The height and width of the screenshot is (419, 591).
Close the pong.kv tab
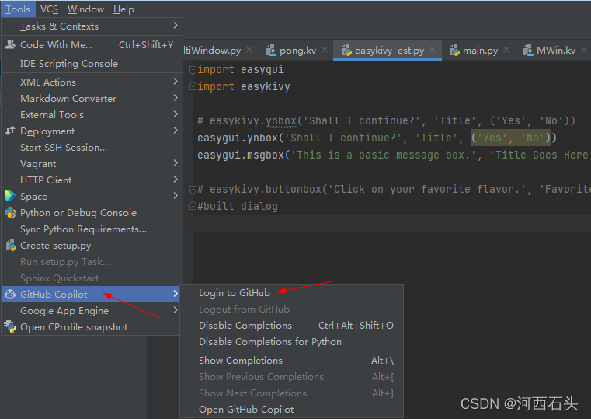point(325,50)
